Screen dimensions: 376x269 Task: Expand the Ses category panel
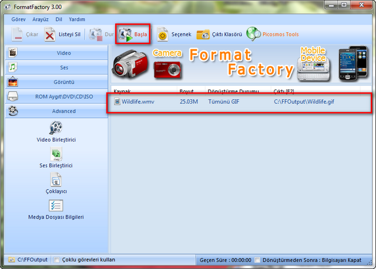(56, 67)
